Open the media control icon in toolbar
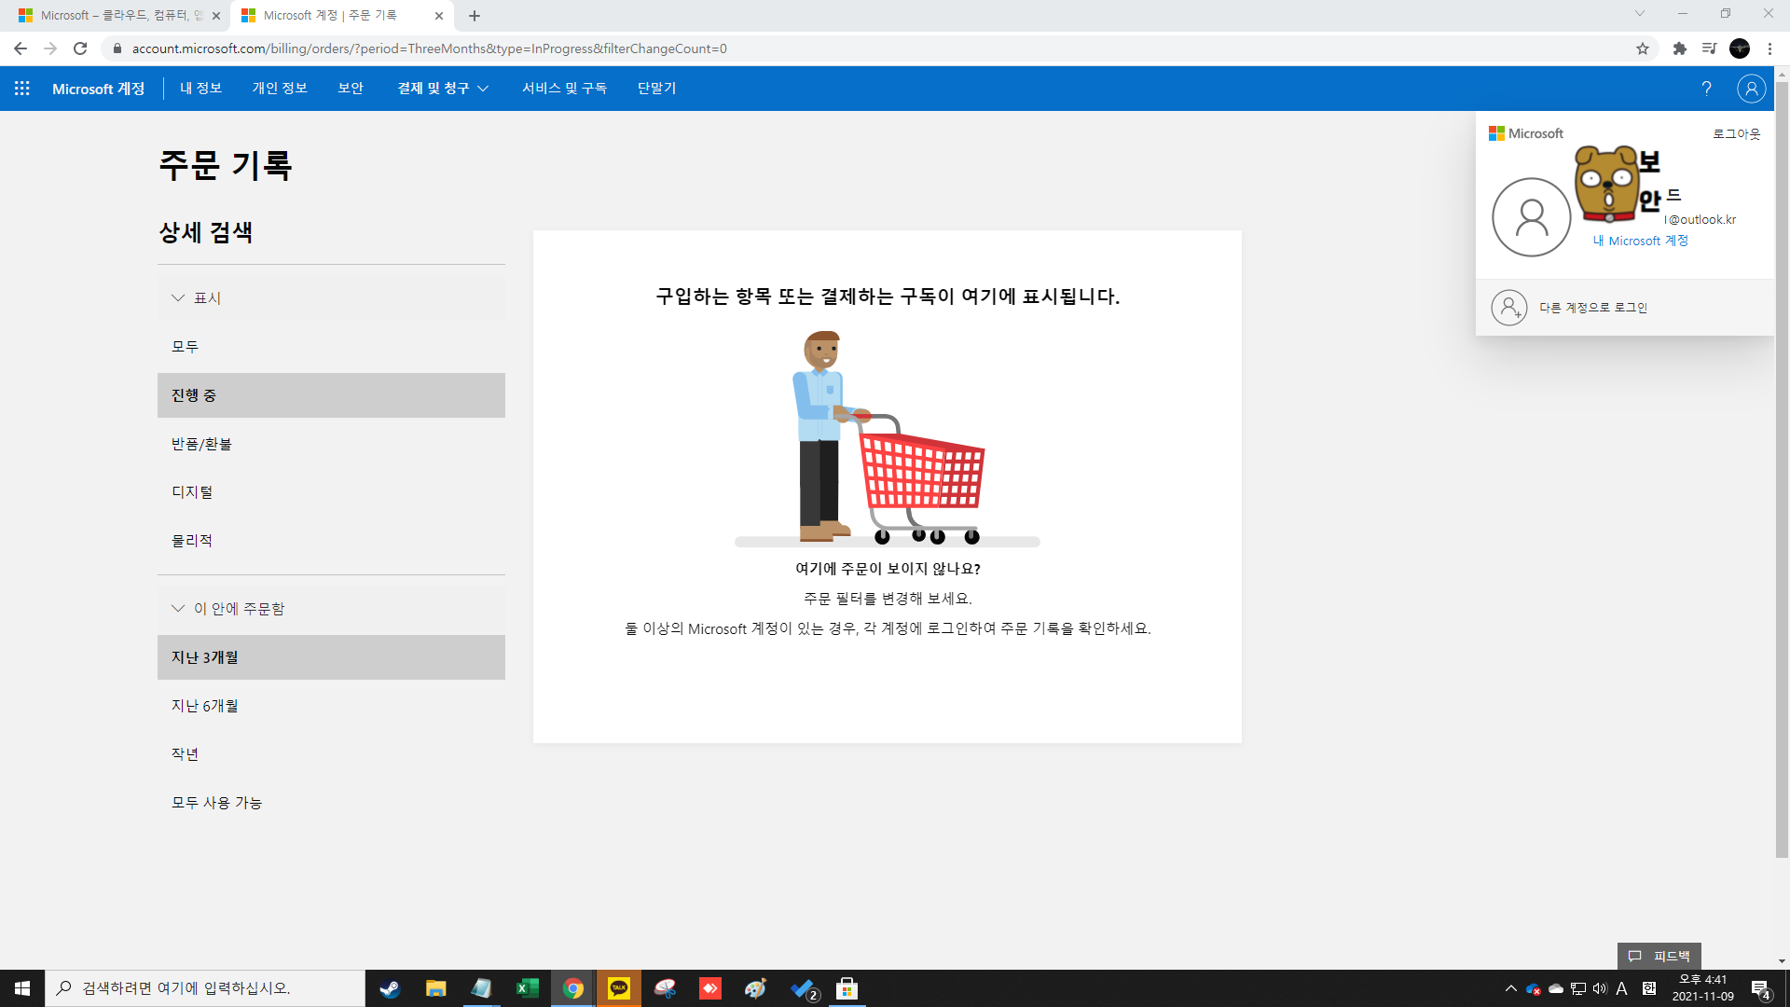The image size is (1790, 1007). 1709,48
